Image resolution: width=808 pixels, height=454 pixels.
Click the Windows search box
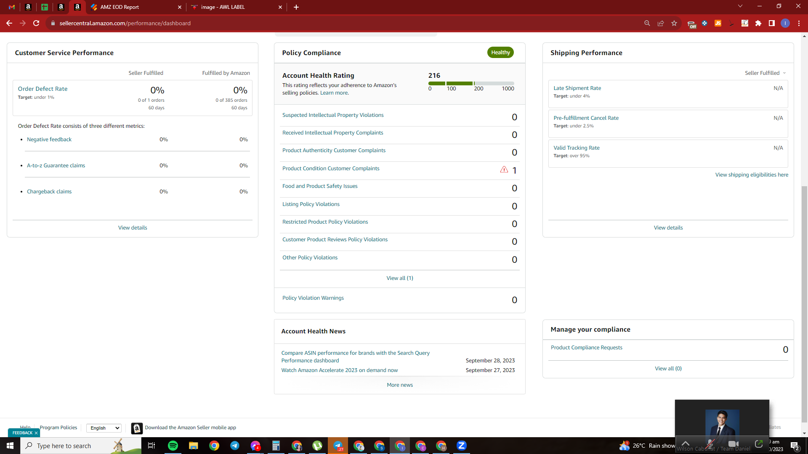[81, 446]
